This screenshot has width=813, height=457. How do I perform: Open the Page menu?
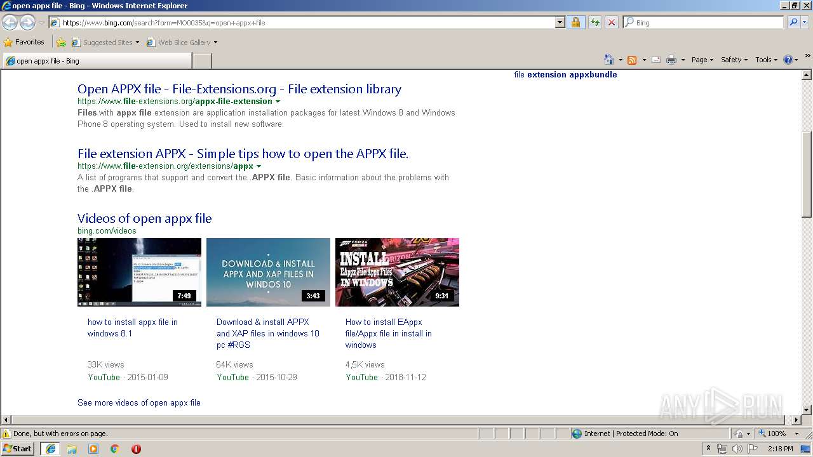(702, 60)
